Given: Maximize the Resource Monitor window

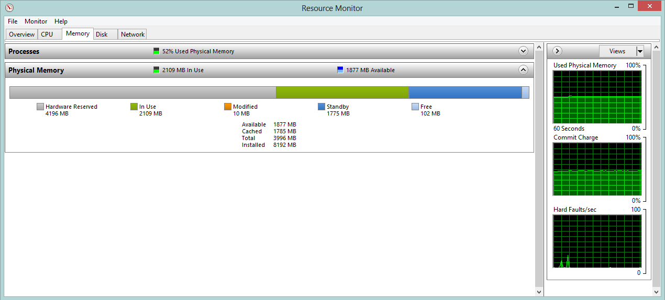Looking at the screenshot, I should click(x=630, y=6).
